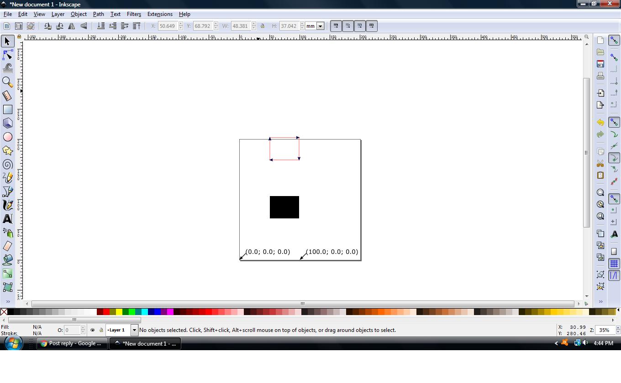Select the Zoom magnifier tool
The width and height of the screenshot is (621, 383).
tap(7, 82)
